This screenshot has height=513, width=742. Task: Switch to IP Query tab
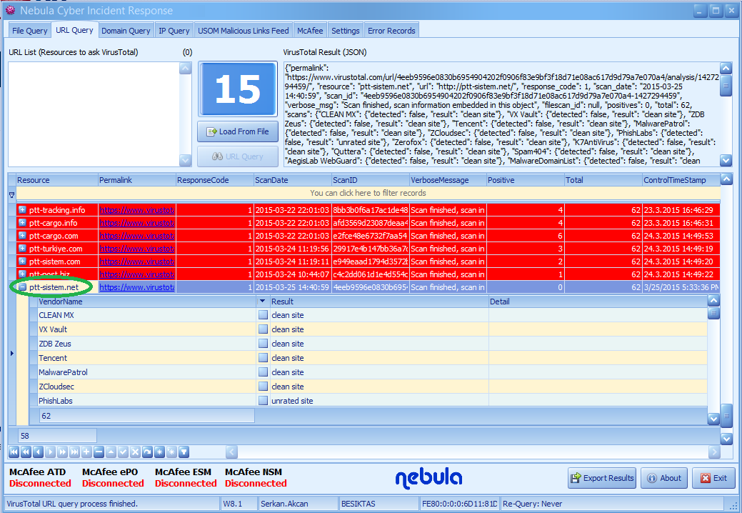(174, 31)
